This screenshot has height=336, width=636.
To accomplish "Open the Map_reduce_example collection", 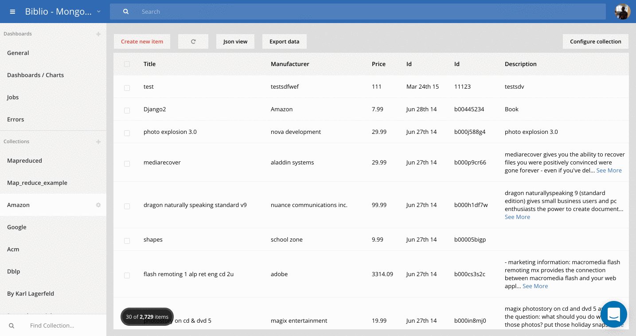I will (53, 183).
